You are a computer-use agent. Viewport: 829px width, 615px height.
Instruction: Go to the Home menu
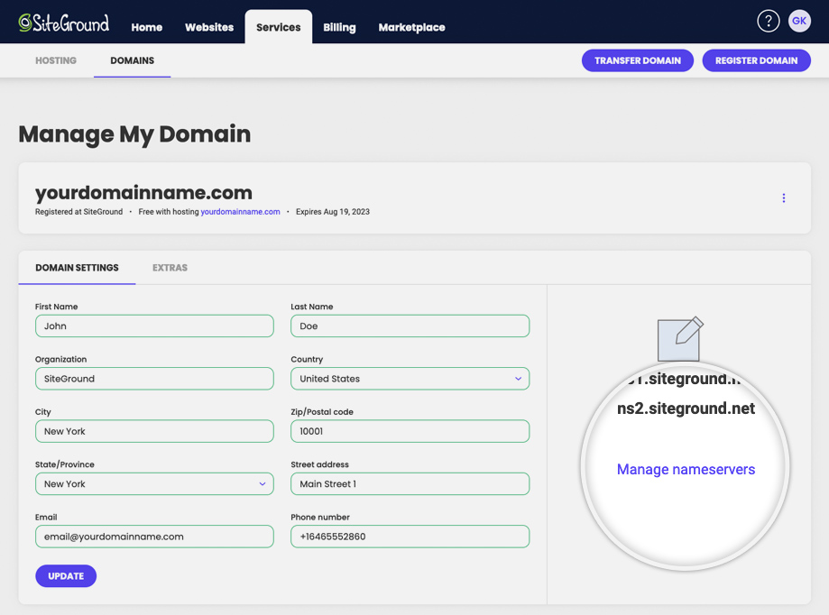pos(146,27)
